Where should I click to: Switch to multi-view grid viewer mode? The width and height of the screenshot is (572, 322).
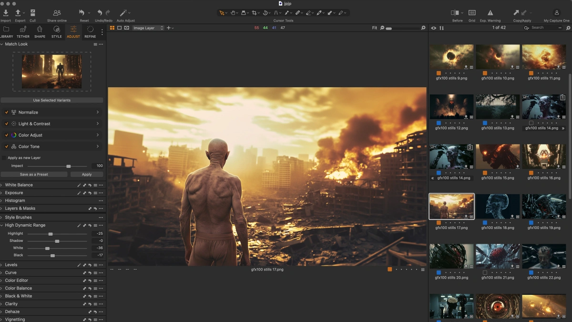(x=112, y=28)
